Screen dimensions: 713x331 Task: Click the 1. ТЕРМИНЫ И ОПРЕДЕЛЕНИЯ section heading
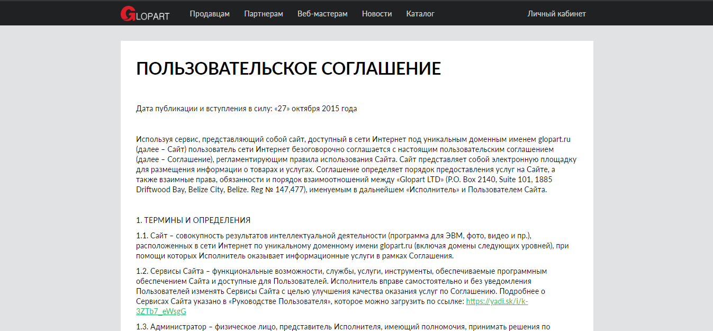tap(193, 220)
